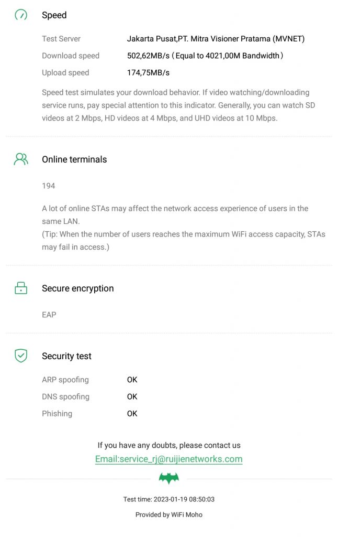Open the service_rj@ruijienetworks.com email link

168,459
